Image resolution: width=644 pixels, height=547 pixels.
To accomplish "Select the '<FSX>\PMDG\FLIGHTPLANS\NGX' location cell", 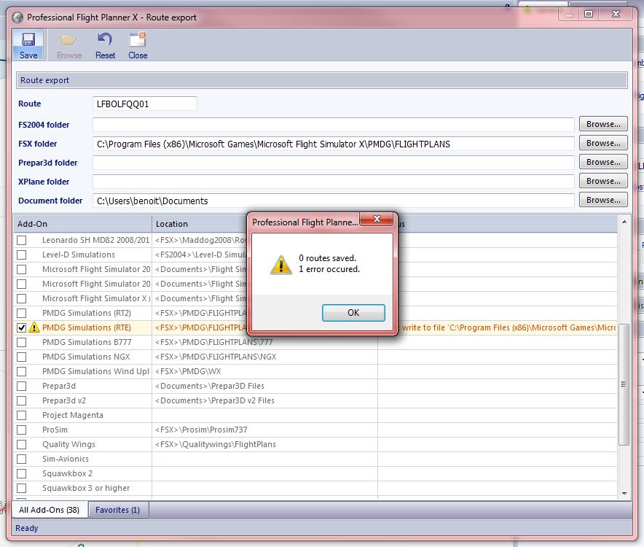I will 264,357.
